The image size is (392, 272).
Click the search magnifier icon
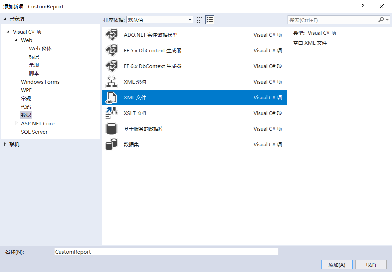[x=381, y=20]
